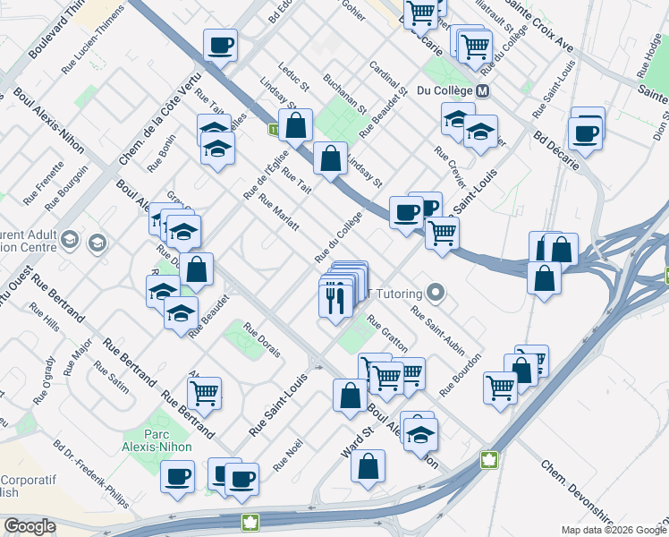Viewport: 669px width, 537px height.
Task: Click the Adult Education Centre school pin
Action: pos(69,240)
